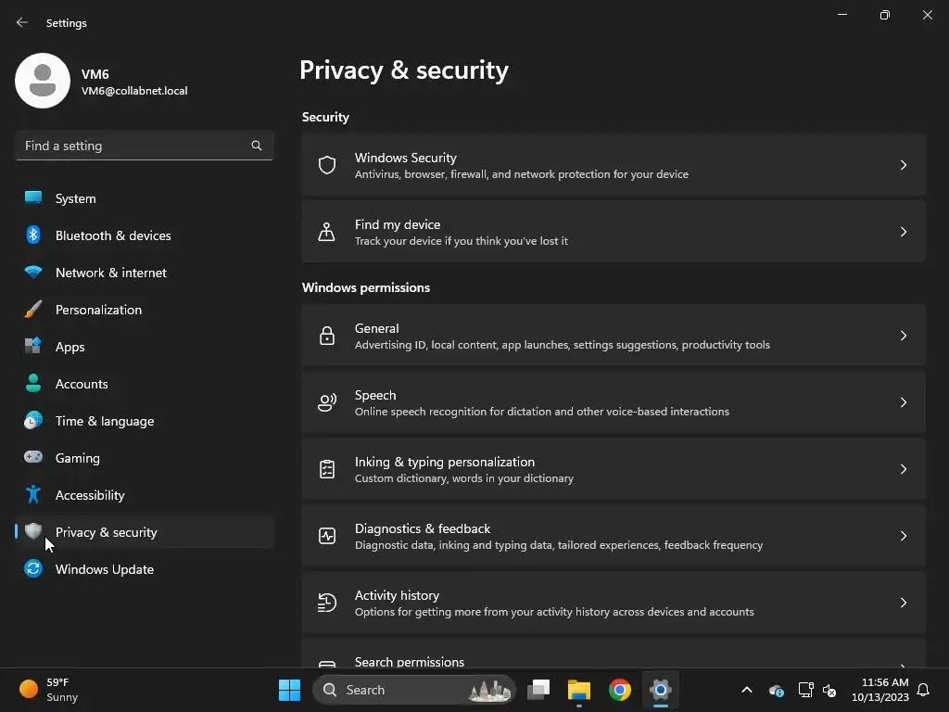This screenshot has width=949, height=712.
Task: Click the VM6@collabnet.local account email
Action: [x=134, y=91]
